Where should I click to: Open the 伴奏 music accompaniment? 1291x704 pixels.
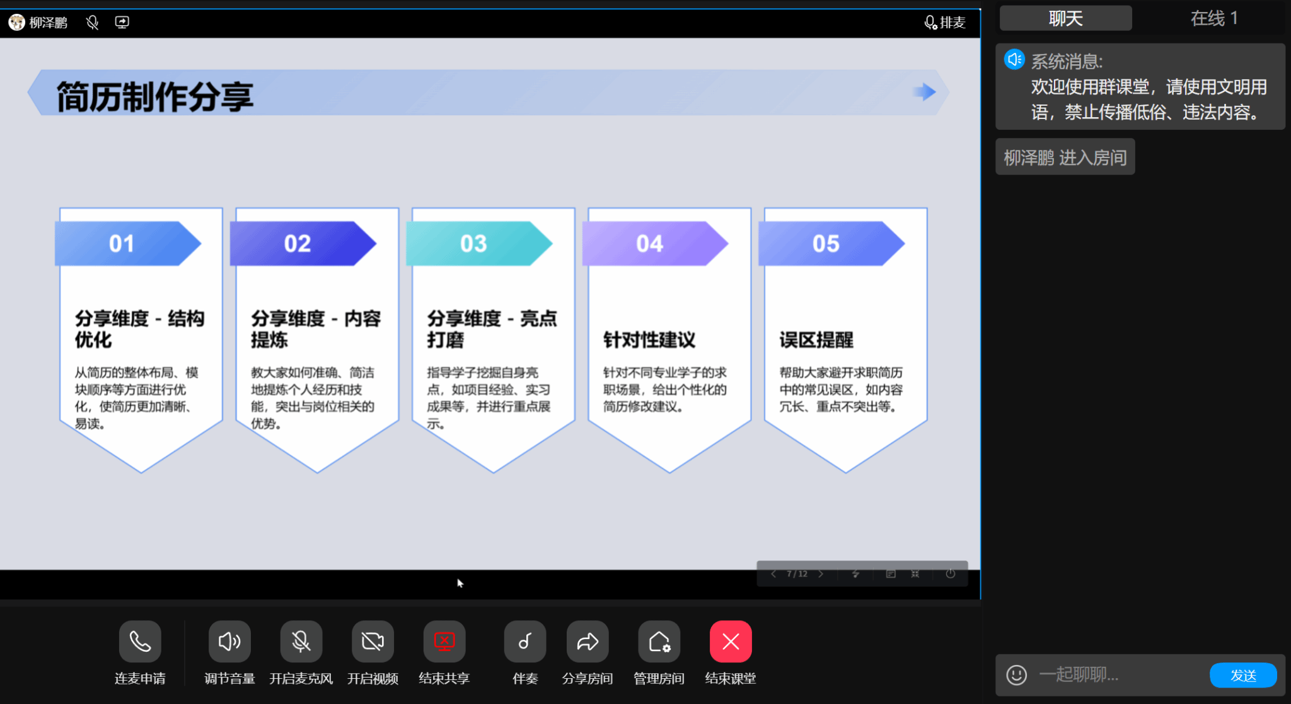[525, 642]
